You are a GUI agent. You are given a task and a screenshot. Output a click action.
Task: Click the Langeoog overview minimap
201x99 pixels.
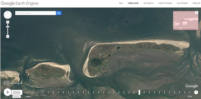point(186,20)
